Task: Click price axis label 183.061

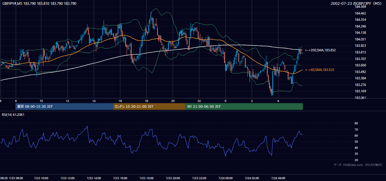Action: pyautogui.click(x=360, y=98)
